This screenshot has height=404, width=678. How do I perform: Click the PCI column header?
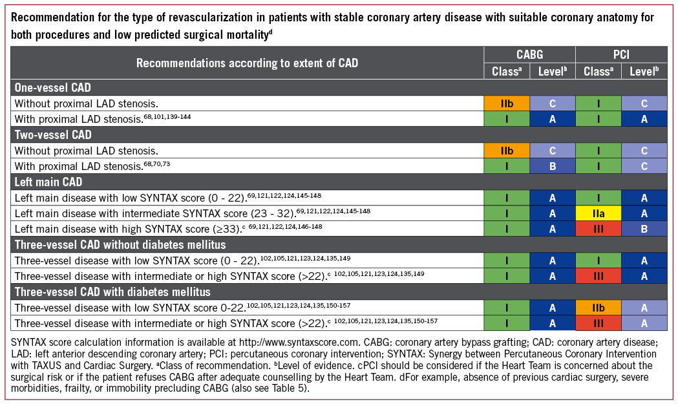point(620,56)
